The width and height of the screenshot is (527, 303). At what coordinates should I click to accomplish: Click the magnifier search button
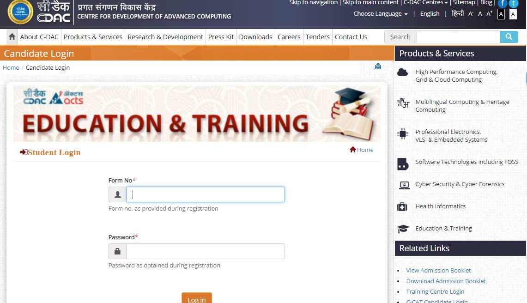tap(509, 36)
